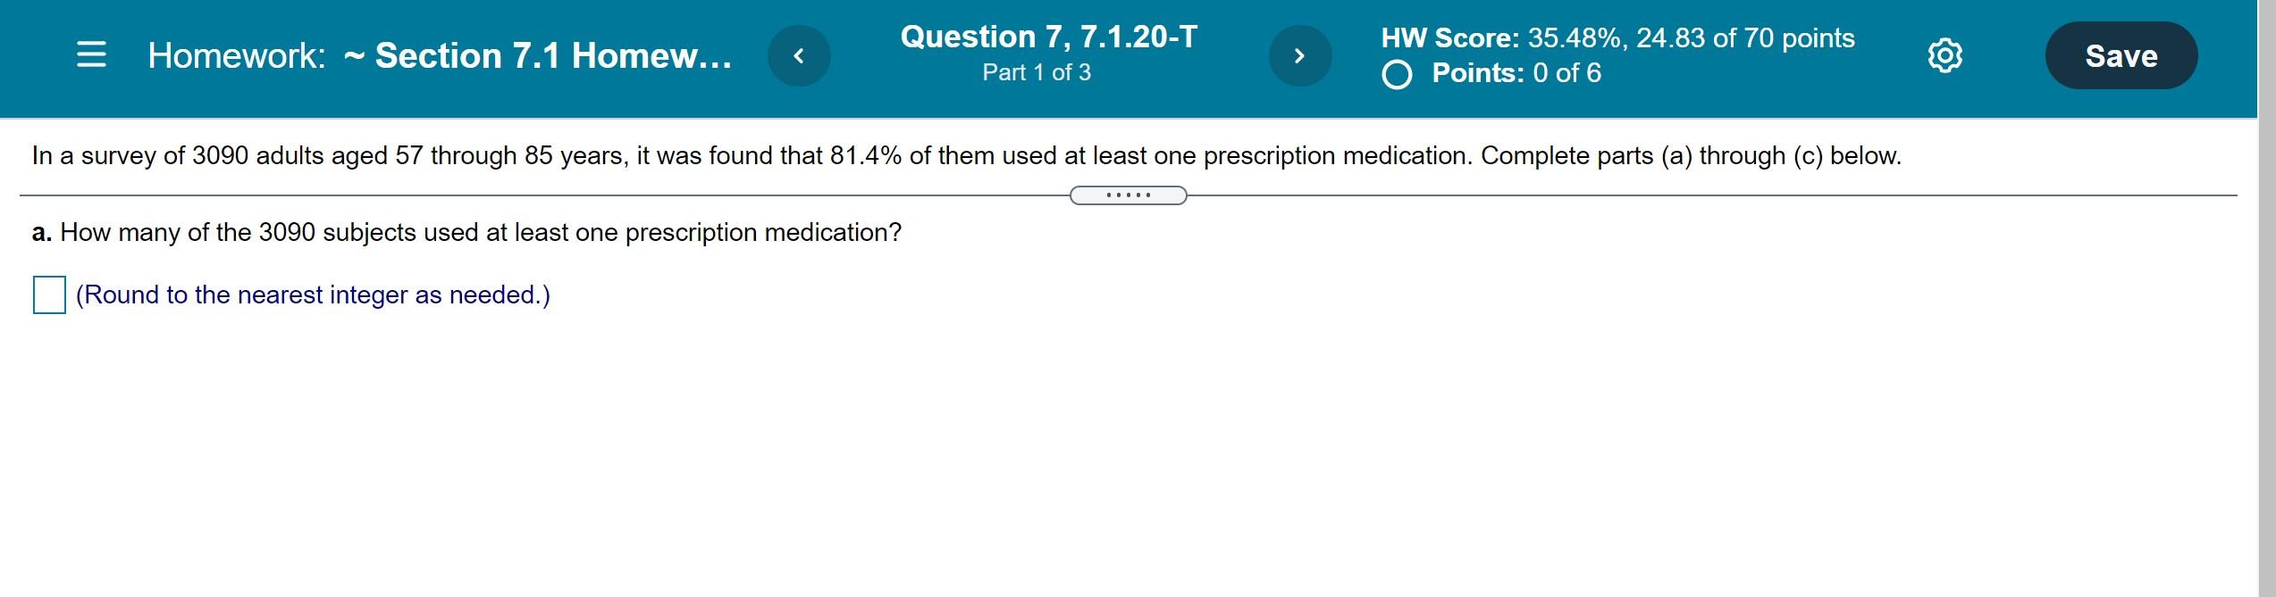The height and width of the screenshot is (597, 2276).
Task: Open the settings gear icon
Action: [1945, 55]
